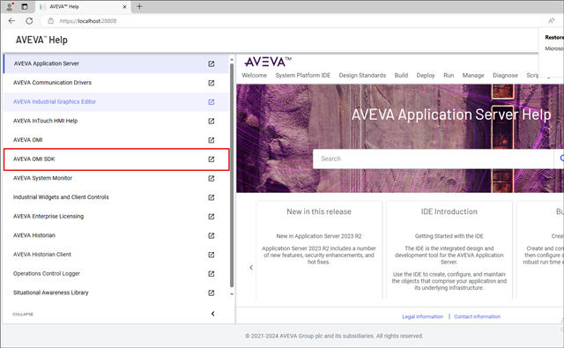Click the Read aloud icon in address bar
This screenshot has width=564, height=348.
551,21
